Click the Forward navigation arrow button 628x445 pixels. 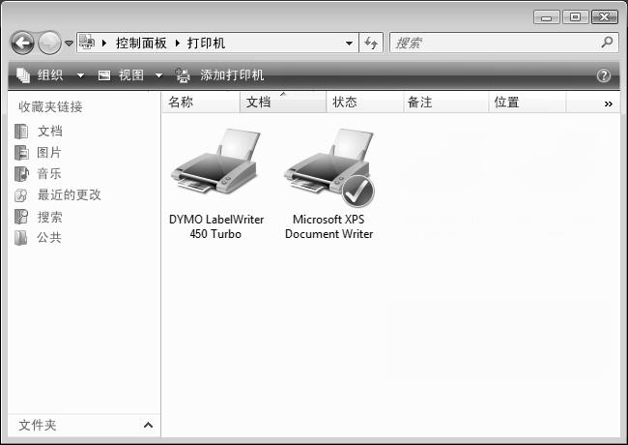[x=49, y=43]
